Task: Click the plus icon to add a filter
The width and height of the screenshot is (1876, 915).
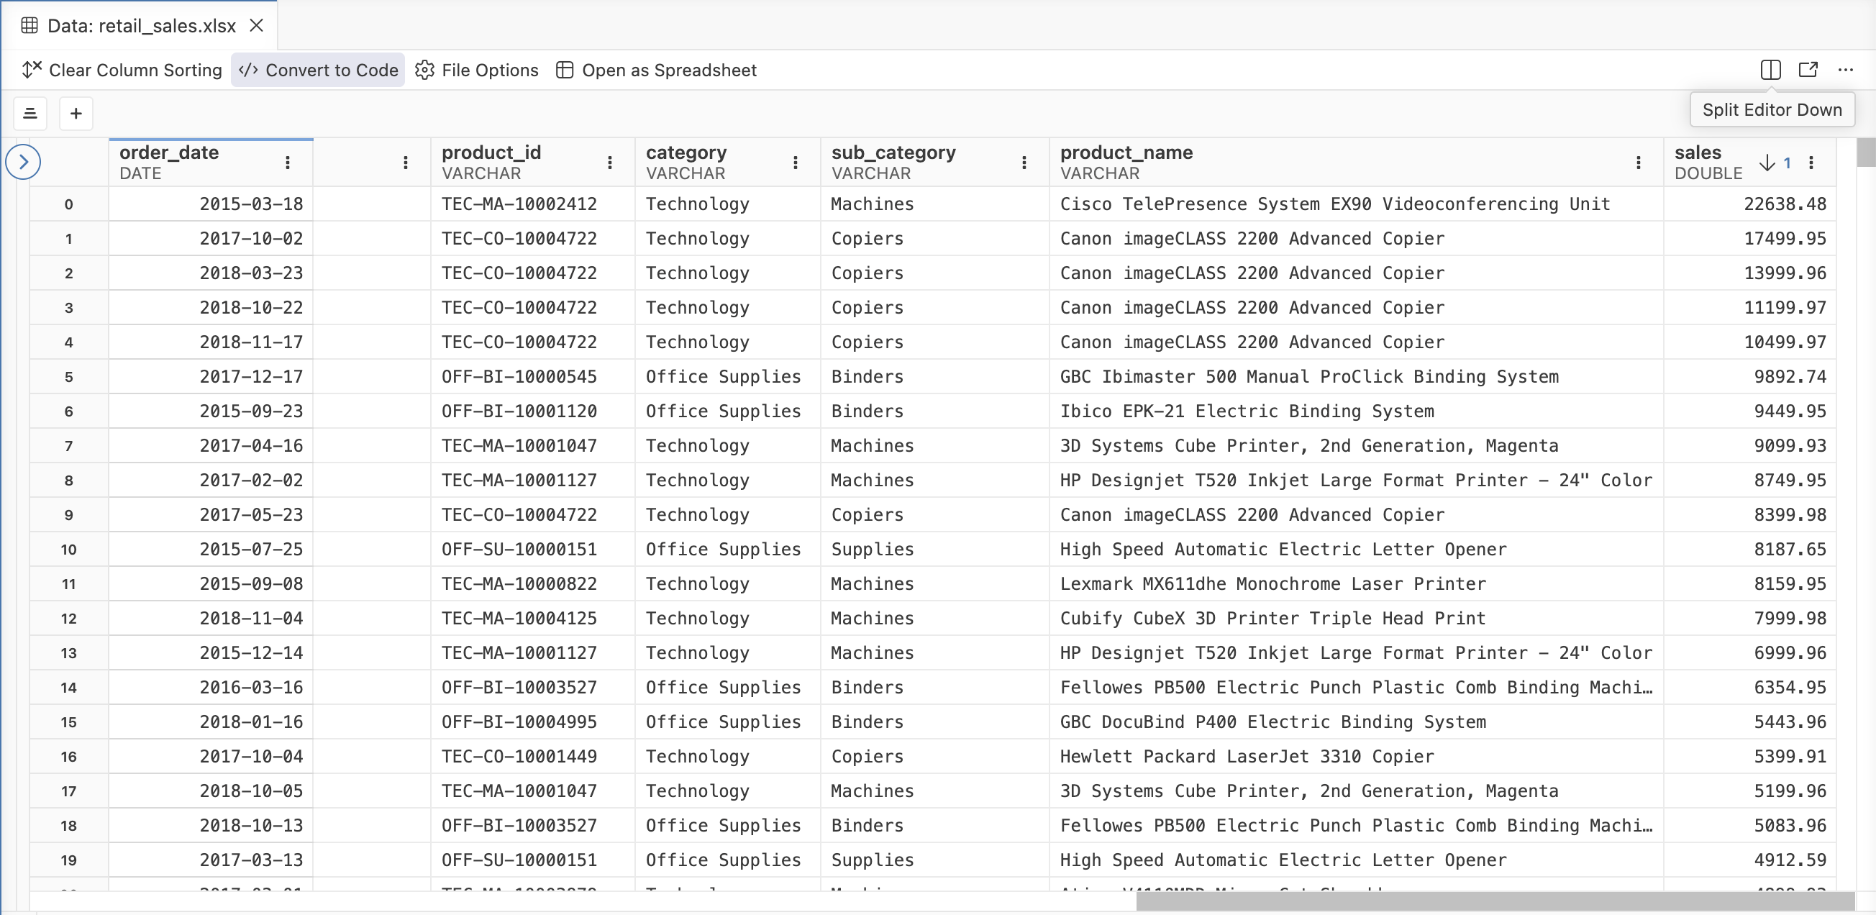Action: tap(76, 114)
